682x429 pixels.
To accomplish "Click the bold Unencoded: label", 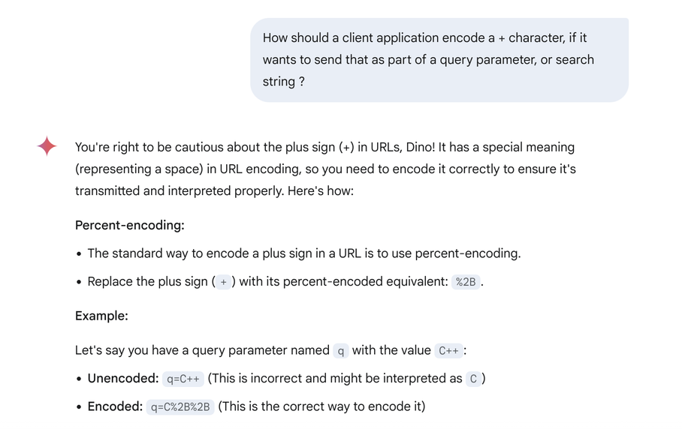I will point(123,378).
